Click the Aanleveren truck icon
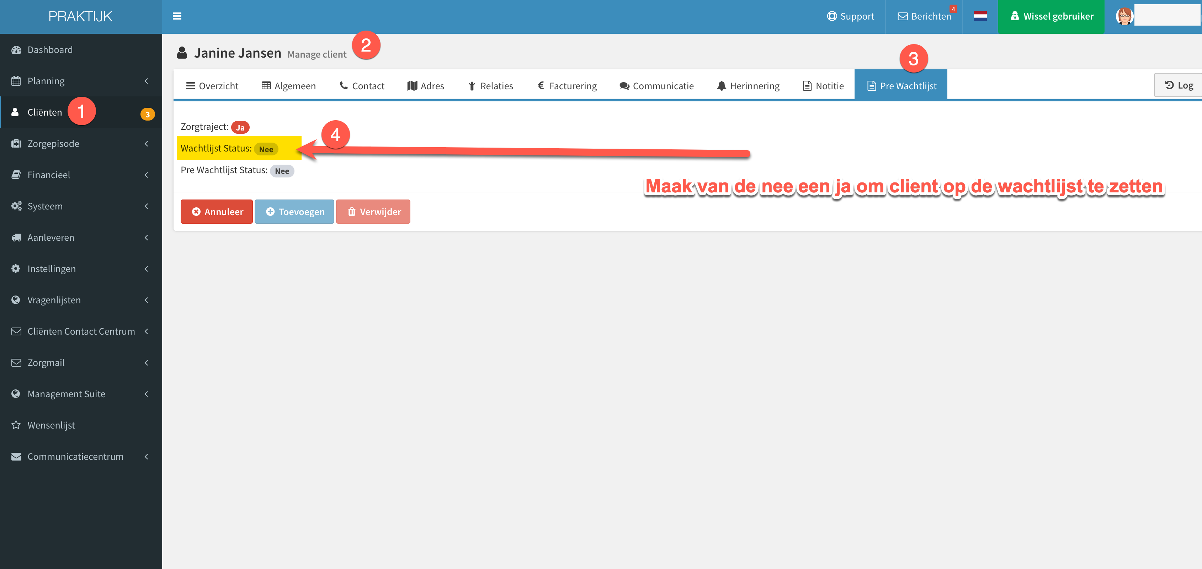Image resolution: width=1202 pixels, height=569 pixels. click(17, 238)
